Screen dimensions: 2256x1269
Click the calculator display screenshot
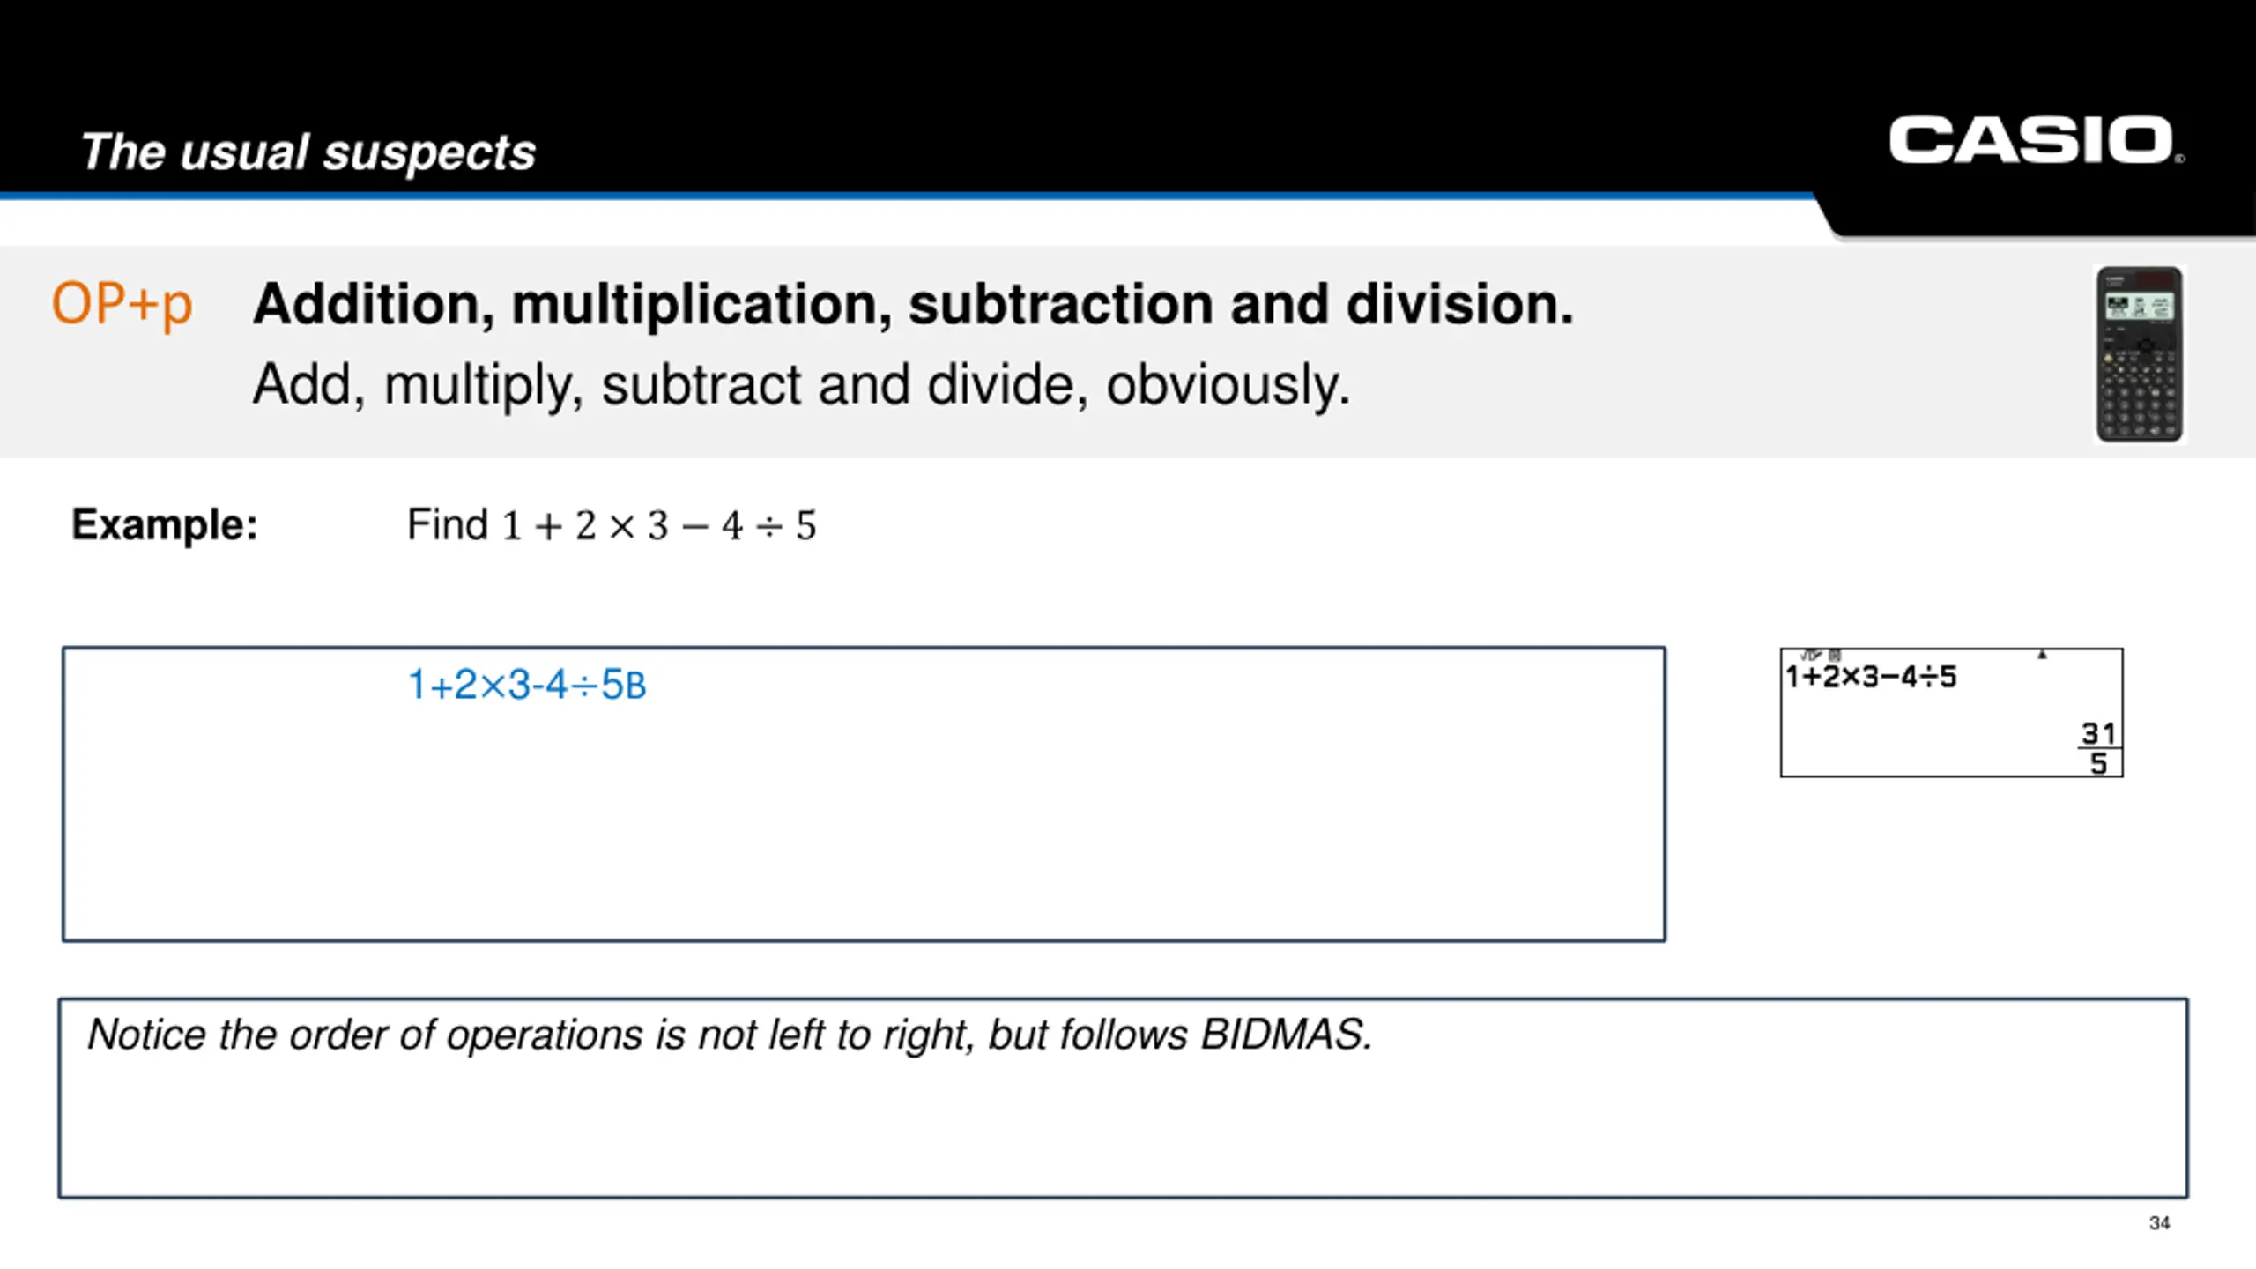pos(1951,712)
